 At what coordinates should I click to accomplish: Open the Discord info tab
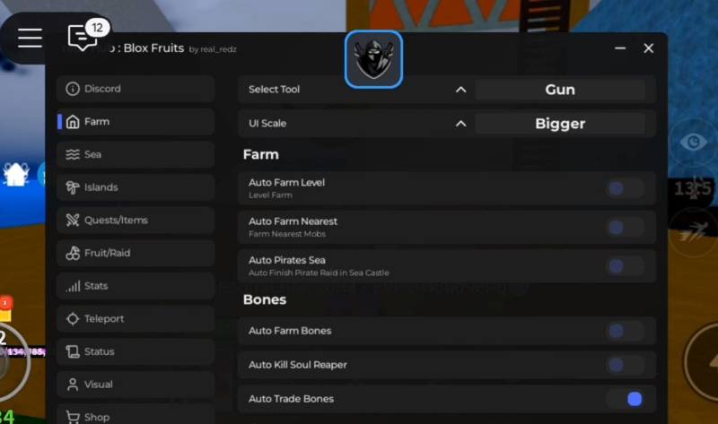(x=136, y=89)
